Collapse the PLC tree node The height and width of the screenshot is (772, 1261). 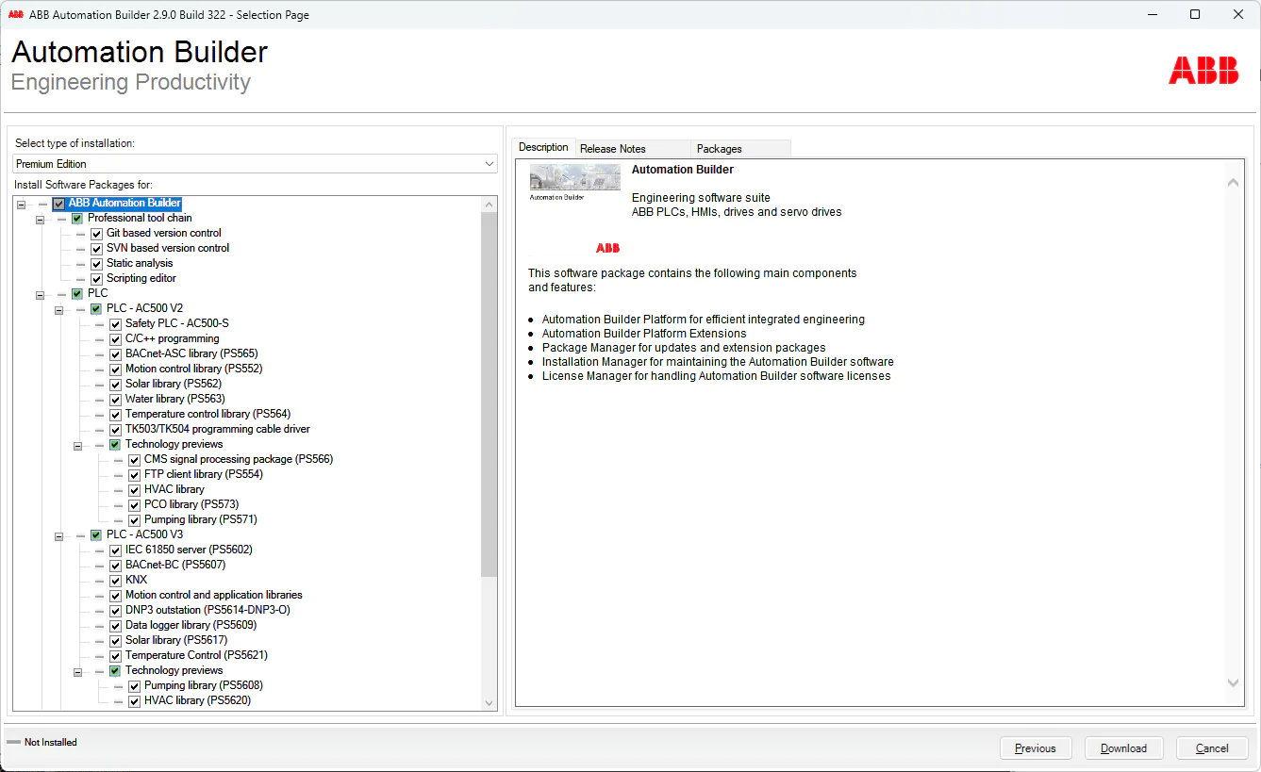[x=40, y=294]
